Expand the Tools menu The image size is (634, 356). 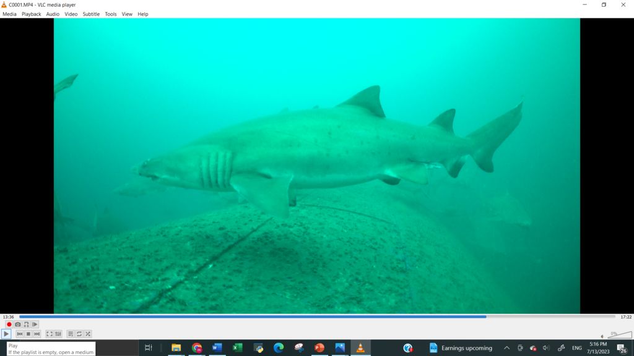(x=110, y=14)
